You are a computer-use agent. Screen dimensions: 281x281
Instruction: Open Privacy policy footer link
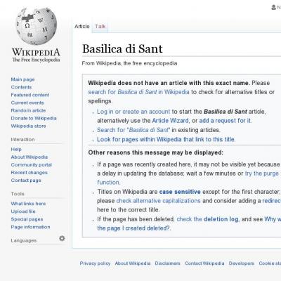point(95,263)
